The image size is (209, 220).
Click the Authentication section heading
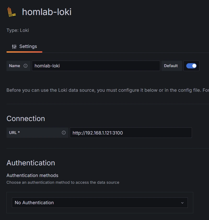[31, 163]
